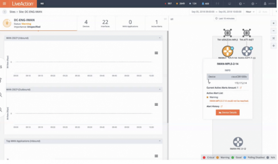The width and height of the screenshot is (278, 164).
Task: View the 2649 warning alerts counter
Action: [x=180, y=4]
